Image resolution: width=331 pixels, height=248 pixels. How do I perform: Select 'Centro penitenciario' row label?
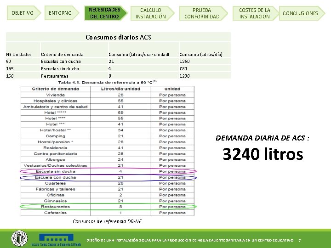[x=55, y=154]
